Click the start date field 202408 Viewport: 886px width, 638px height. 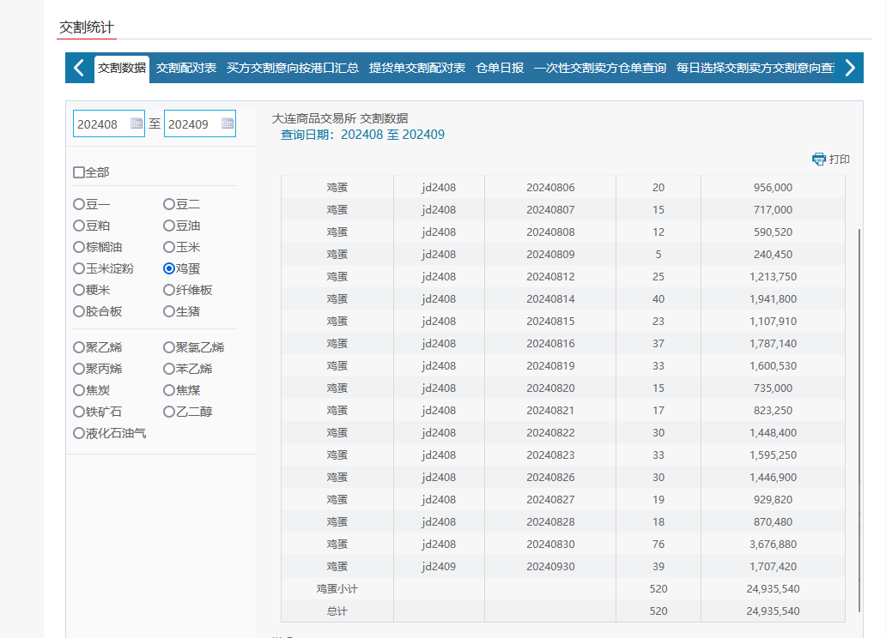point(100,123)
